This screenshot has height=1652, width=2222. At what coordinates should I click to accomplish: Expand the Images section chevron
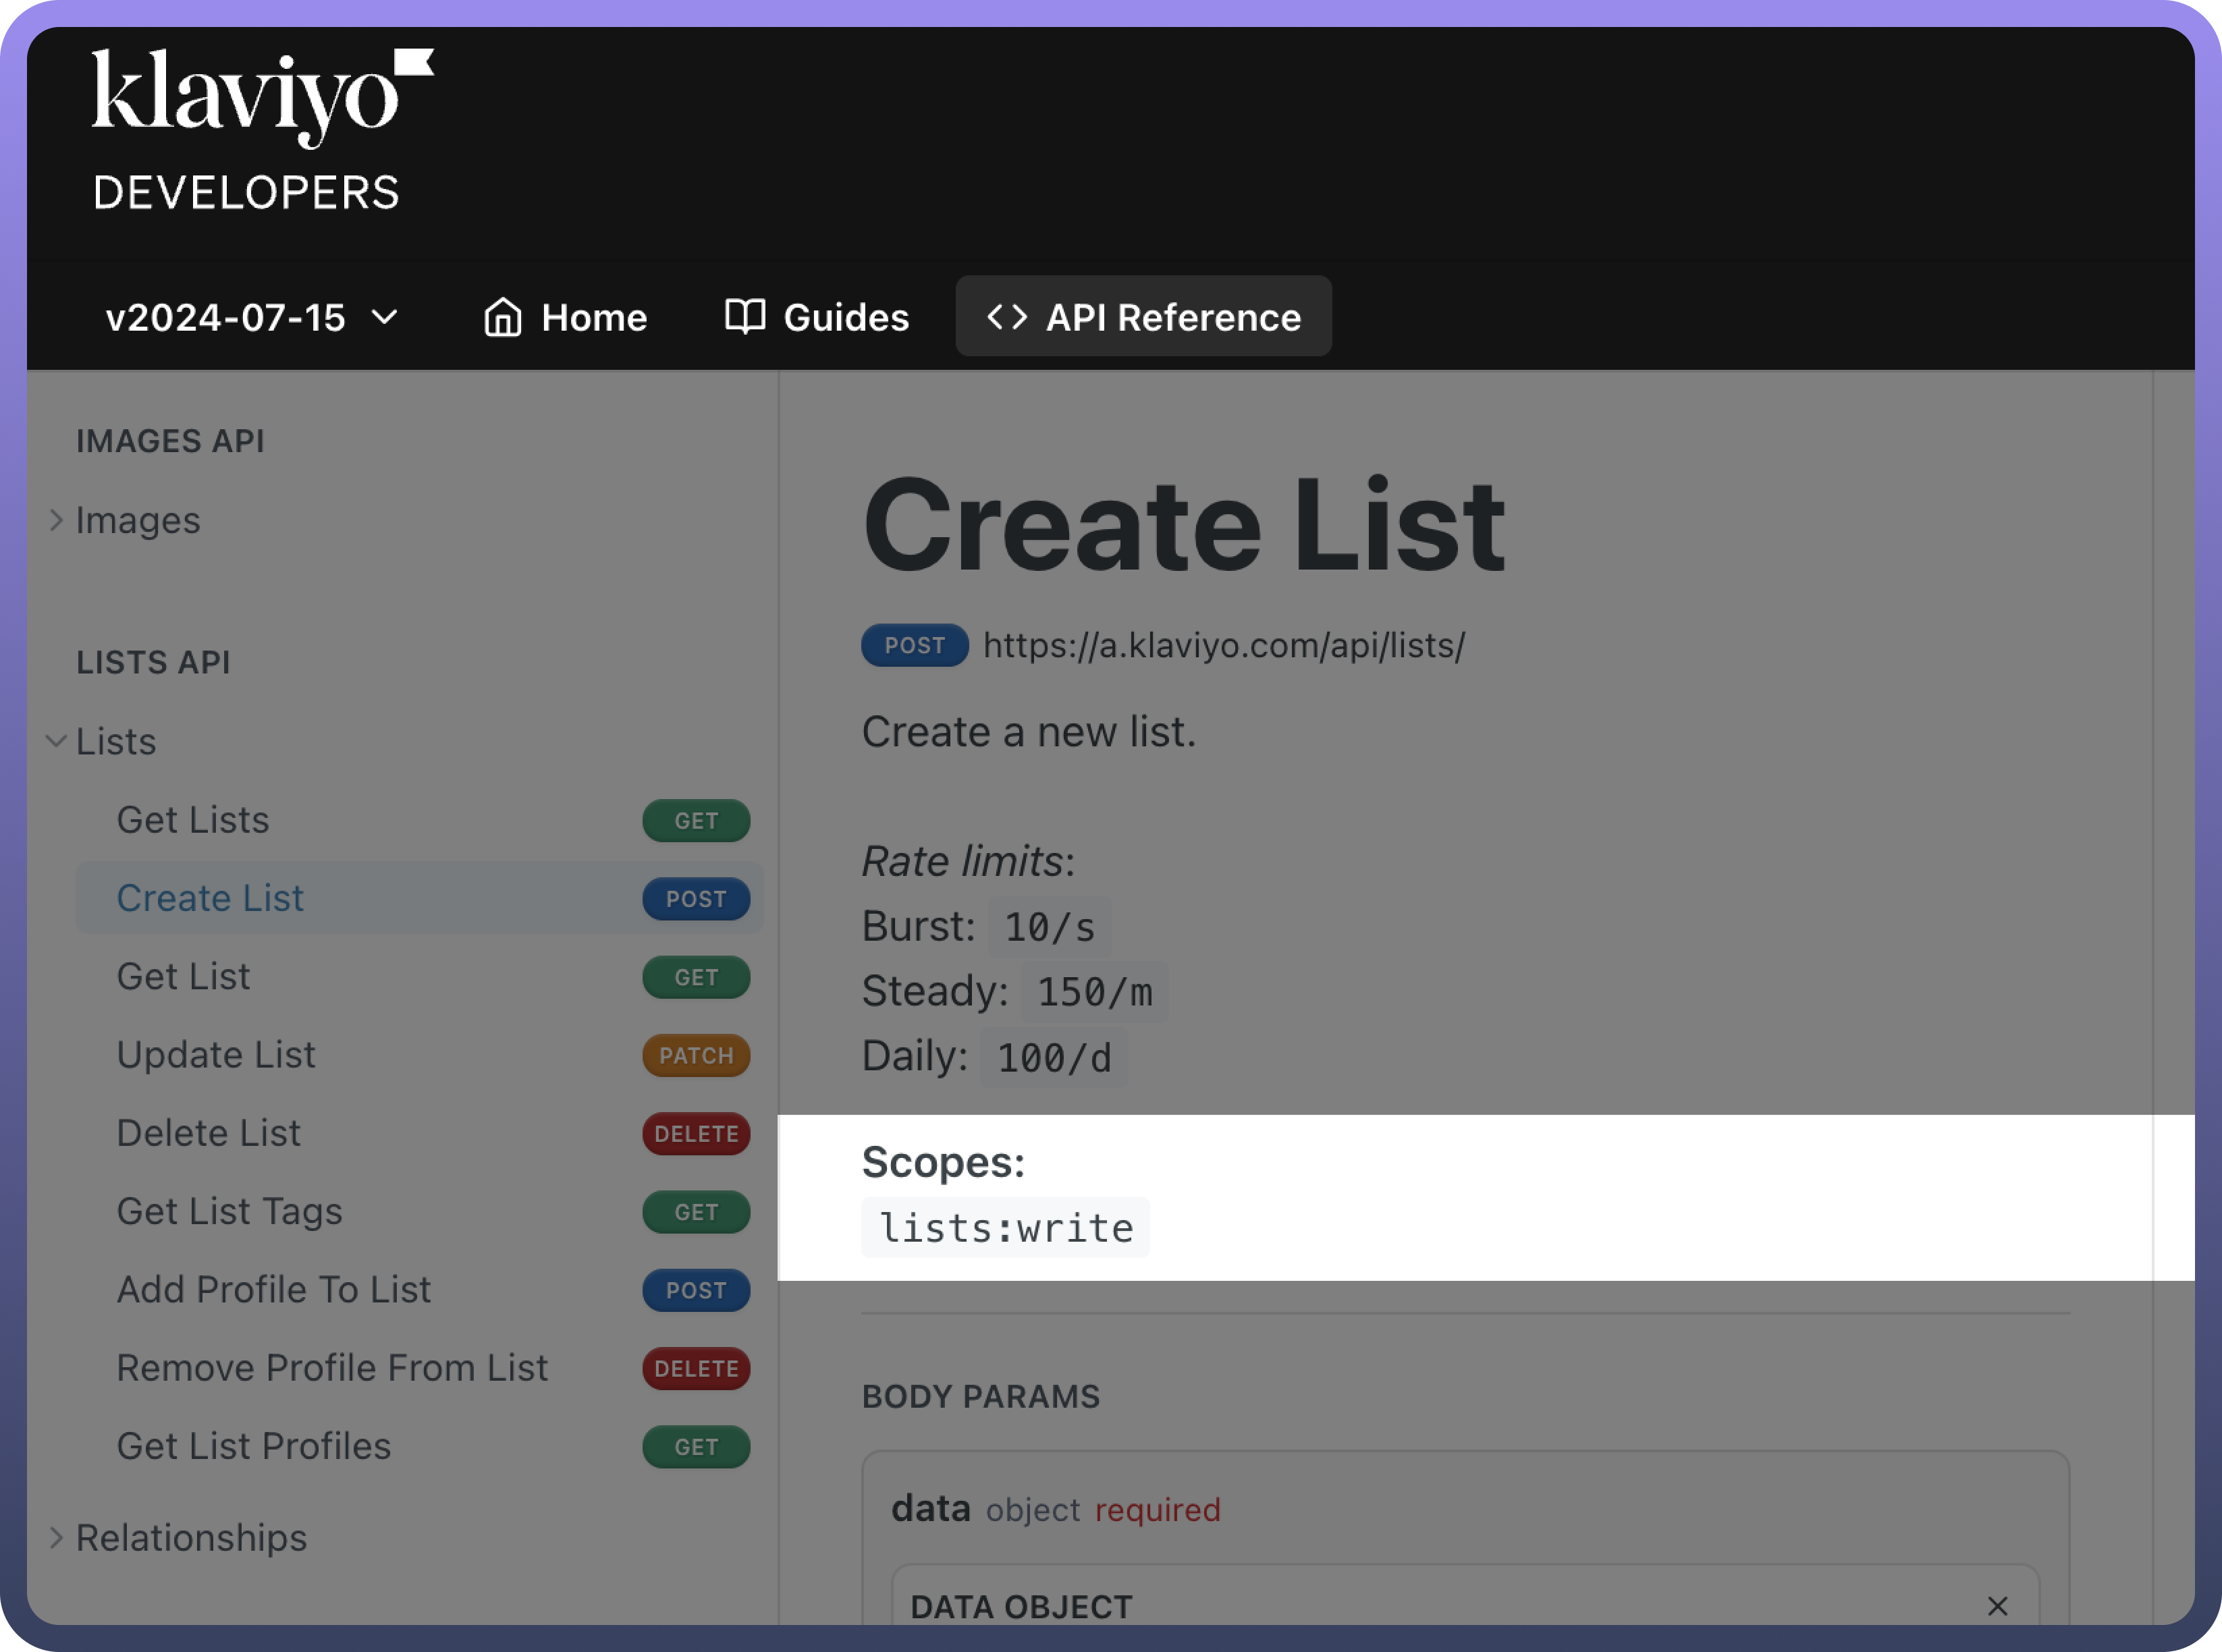[56, 520]
